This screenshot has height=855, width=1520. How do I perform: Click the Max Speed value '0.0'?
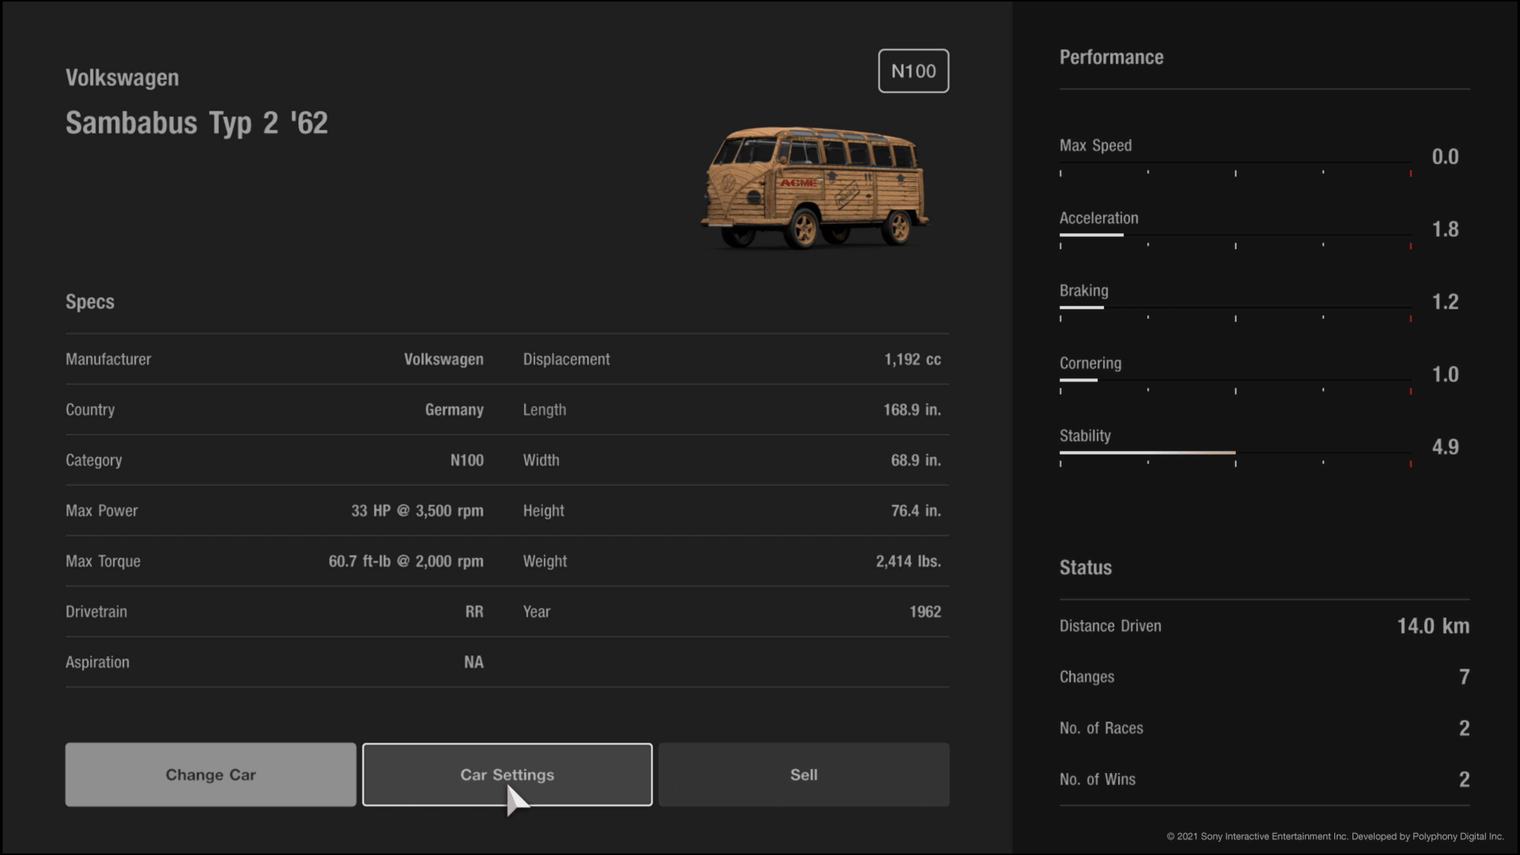pyautogui.click(x=1446, y=157)
